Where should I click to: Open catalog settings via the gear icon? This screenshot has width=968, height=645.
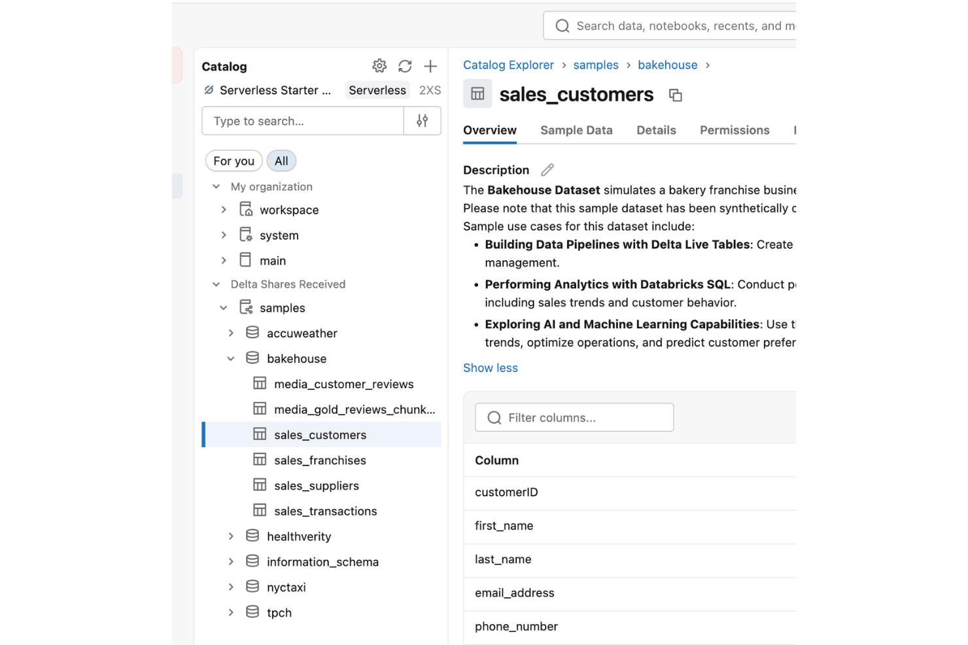click(x=379, y=66)
